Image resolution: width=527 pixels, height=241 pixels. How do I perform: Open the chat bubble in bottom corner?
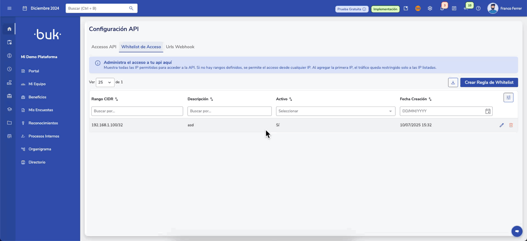517,231
